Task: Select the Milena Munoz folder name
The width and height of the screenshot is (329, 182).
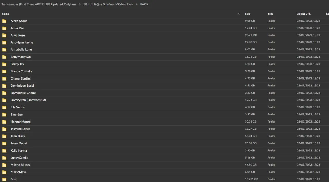Action: tap(21, 165)
